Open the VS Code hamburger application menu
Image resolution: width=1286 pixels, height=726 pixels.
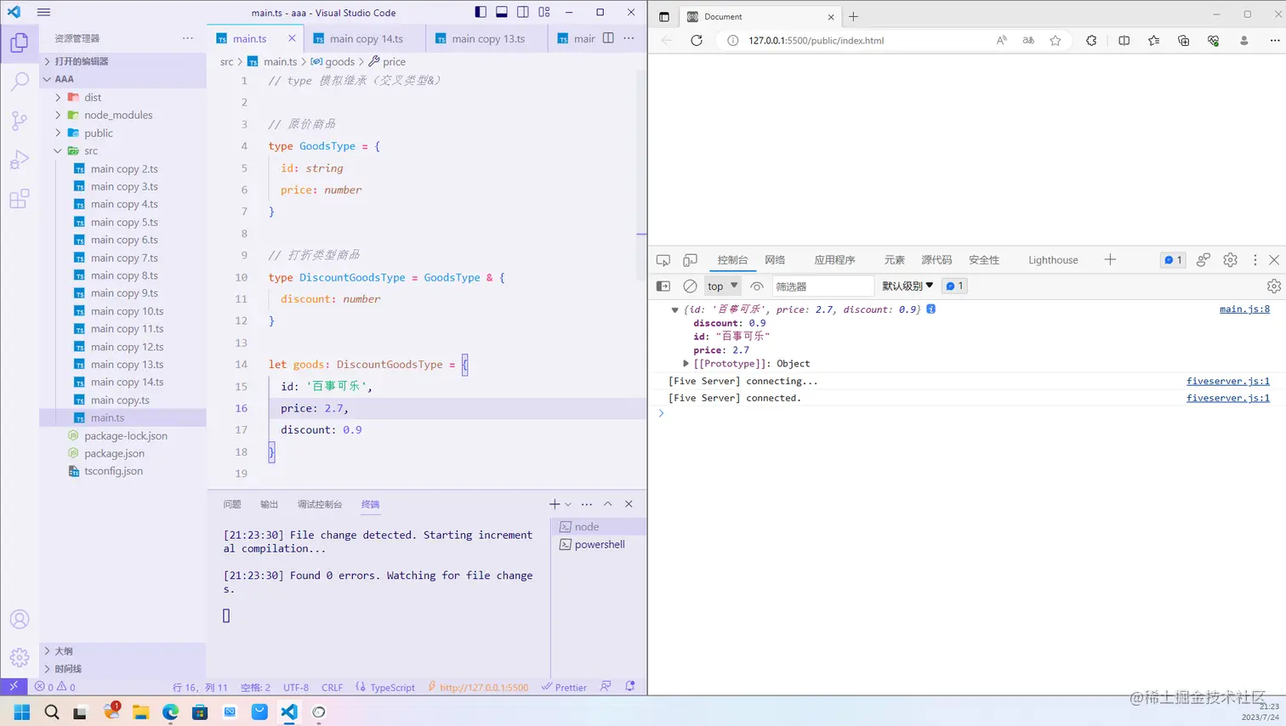(x=44, y=13)
